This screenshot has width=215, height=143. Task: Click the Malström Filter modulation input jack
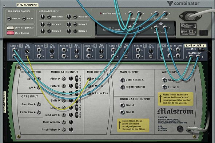(x=63, y=86)
